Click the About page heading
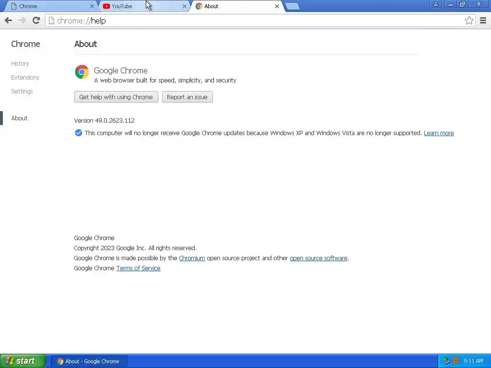491x368 pixels. tap(85, 44)
